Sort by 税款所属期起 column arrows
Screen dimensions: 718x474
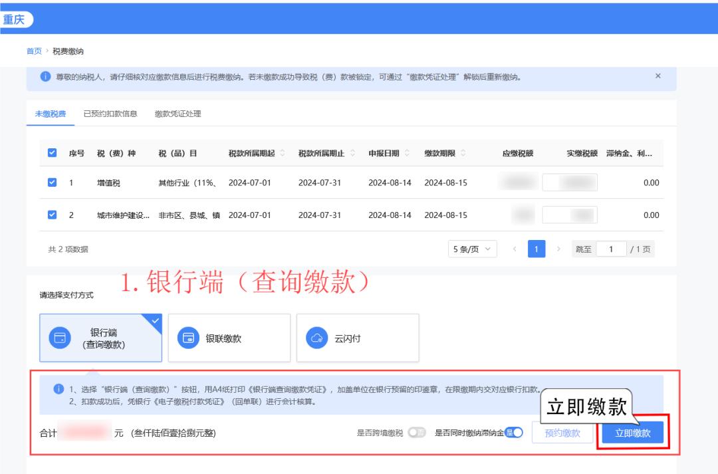click(283, 154)
